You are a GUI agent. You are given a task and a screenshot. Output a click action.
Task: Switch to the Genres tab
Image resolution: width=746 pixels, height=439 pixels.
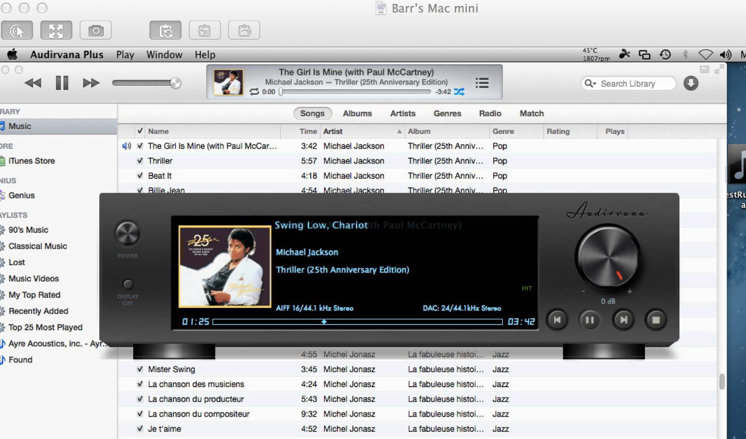447,114
